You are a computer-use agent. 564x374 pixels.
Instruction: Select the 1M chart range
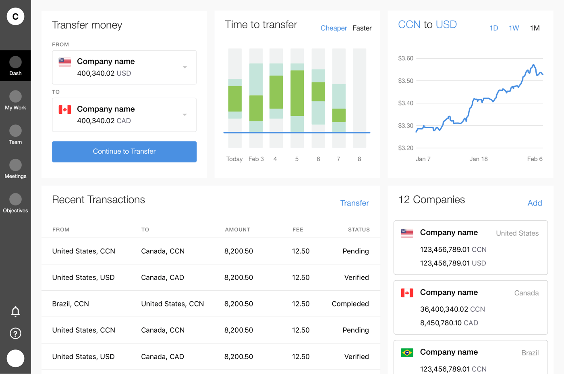coord(535,28)
